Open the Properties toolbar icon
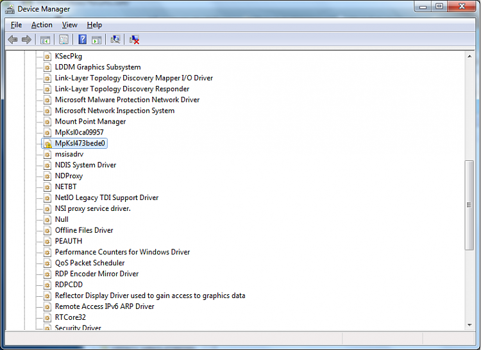The image size is (481, 350). pos(63,40)
